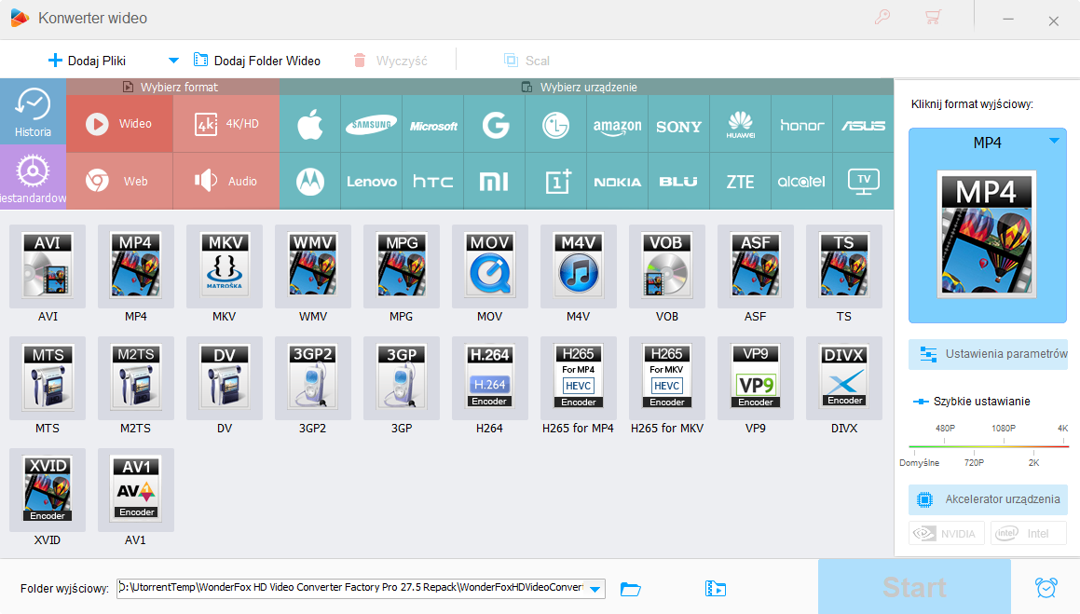Expand the output folder path dropdown
The image size is (1080, 614).
595,589
